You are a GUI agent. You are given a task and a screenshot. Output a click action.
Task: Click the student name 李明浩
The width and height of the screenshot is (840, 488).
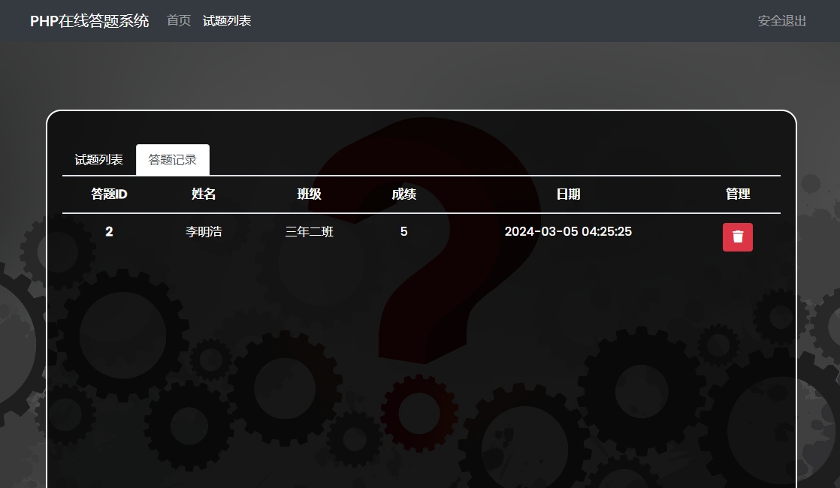pos(204,232)
